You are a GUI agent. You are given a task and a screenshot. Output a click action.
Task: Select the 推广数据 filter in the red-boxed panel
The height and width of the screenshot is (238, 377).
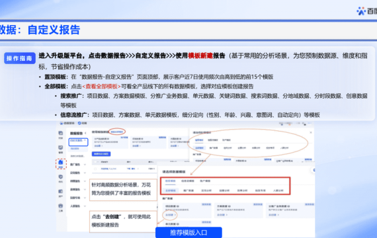[188, 190]
